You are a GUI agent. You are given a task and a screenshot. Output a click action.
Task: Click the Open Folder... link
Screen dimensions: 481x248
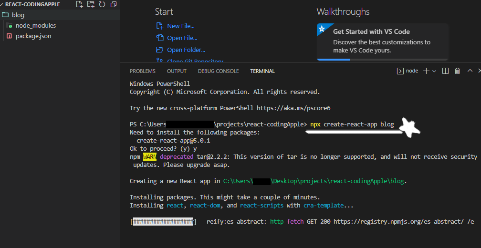[x=186, y=50]
